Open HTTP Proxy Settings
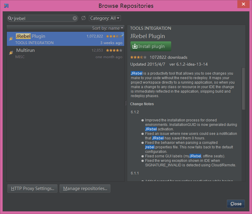 coord(32,189)
